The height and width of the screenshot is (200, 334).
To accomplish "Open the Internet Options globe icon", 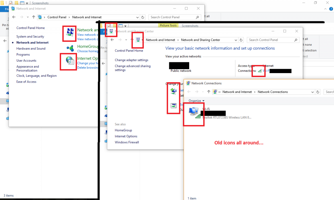I will click(x=70, y=61).
